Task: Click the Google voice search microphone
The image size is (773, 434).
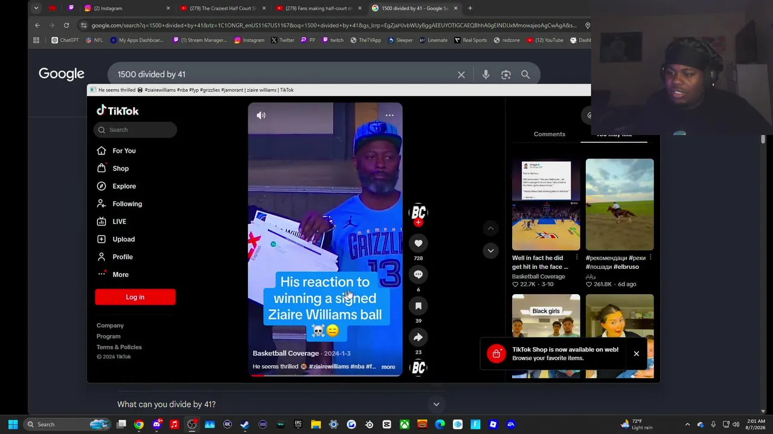Action: [486, 74]
